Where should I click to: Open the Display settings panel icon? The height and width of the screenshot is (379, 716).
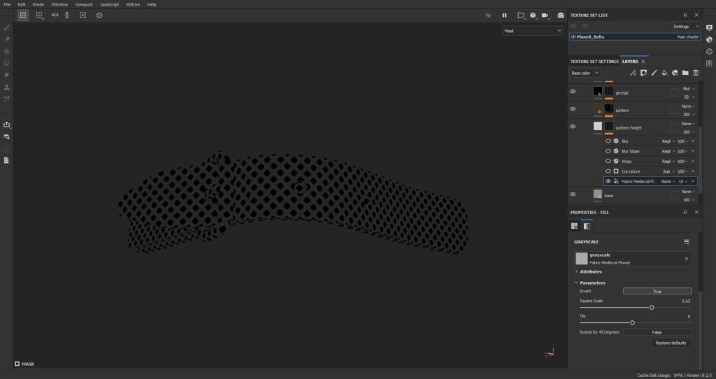(x=709, y=27)
